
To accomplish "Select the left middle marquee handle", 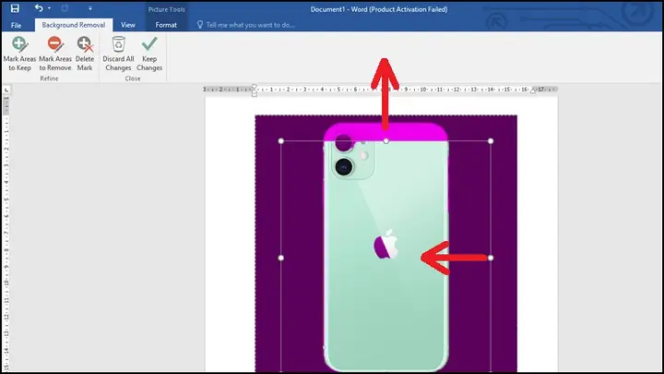I will [281, 258].
